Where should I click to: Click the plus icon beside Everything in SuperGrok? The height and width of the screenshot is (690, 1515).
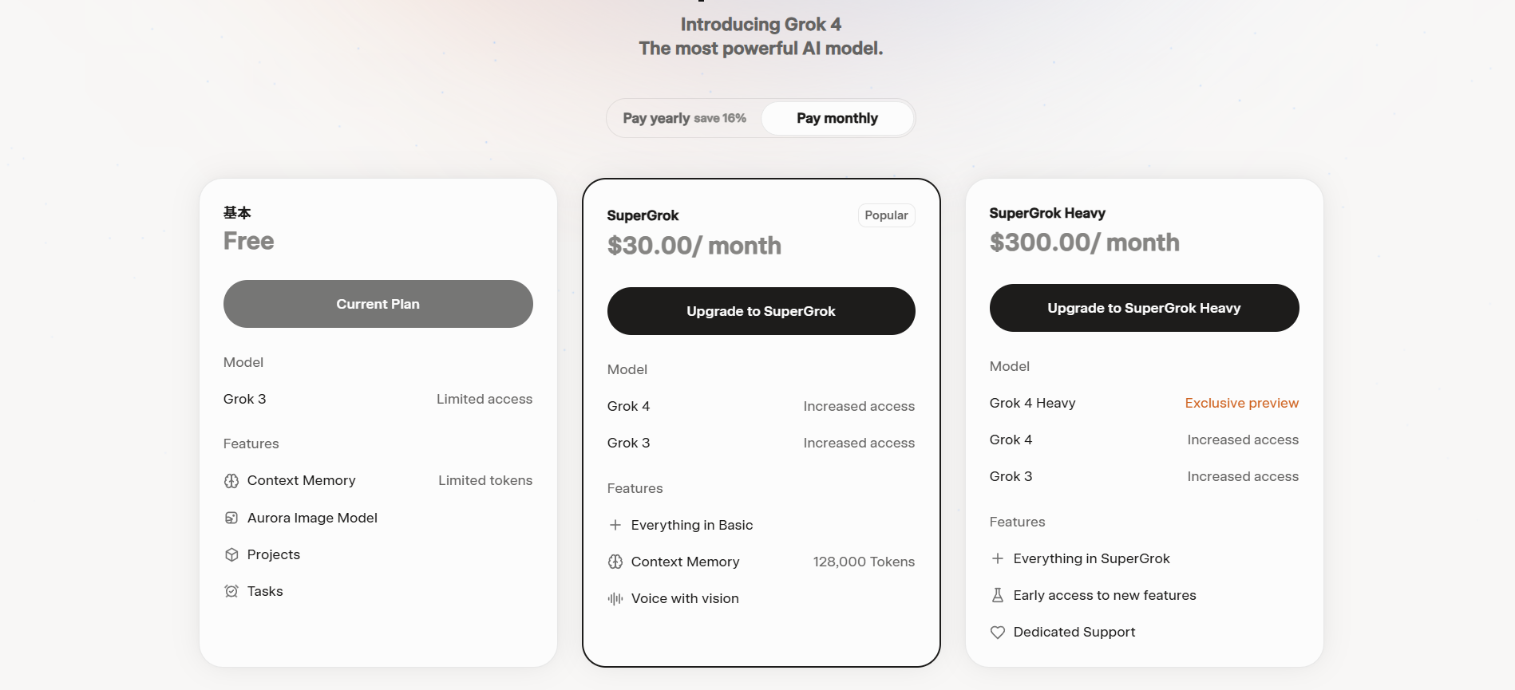pos(998,558)
